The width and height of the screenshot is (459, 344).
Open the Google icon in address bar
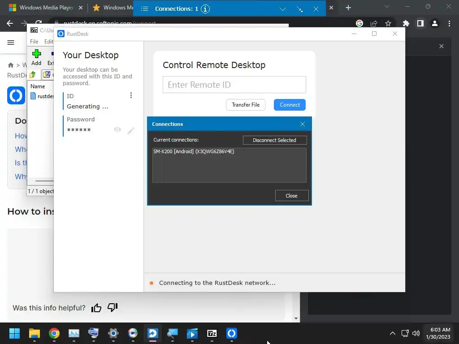click(x=359, y=23)
